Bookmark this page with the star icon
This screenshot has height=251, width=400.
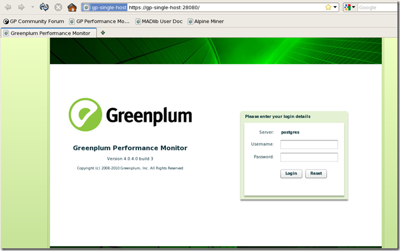[329, 7]
